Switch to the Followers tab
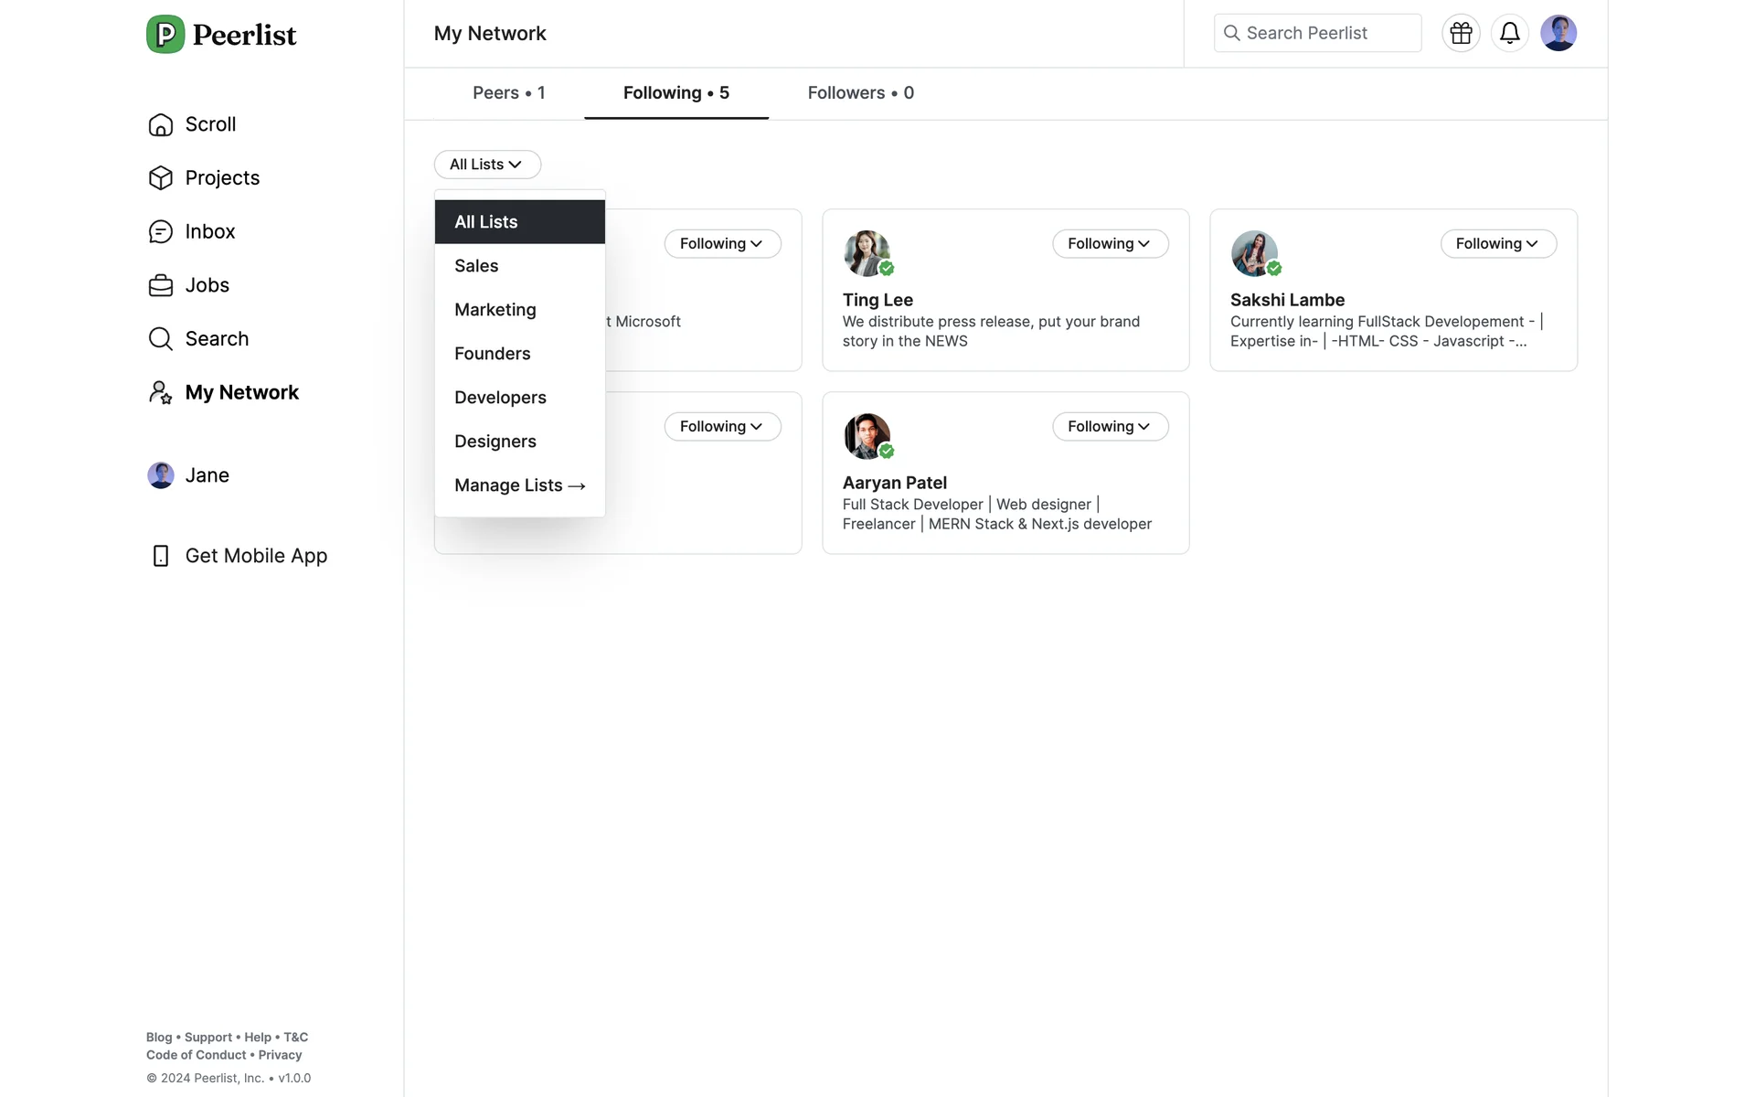This screenshot has width=1755, height=1097. (x=860, y=93)
